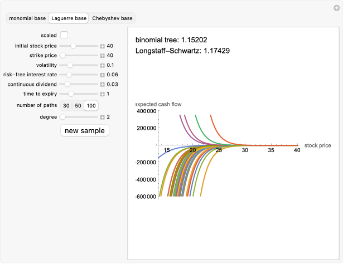Viewport: 343px width, 264px height.
Task: Click the degree slider track
Action: click(79, 117)
